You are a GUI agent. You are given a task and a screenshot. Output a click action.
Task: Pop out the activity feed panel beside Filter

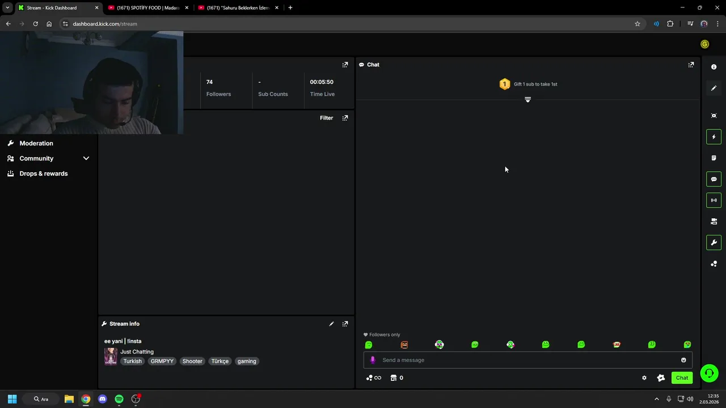[345, 118]
